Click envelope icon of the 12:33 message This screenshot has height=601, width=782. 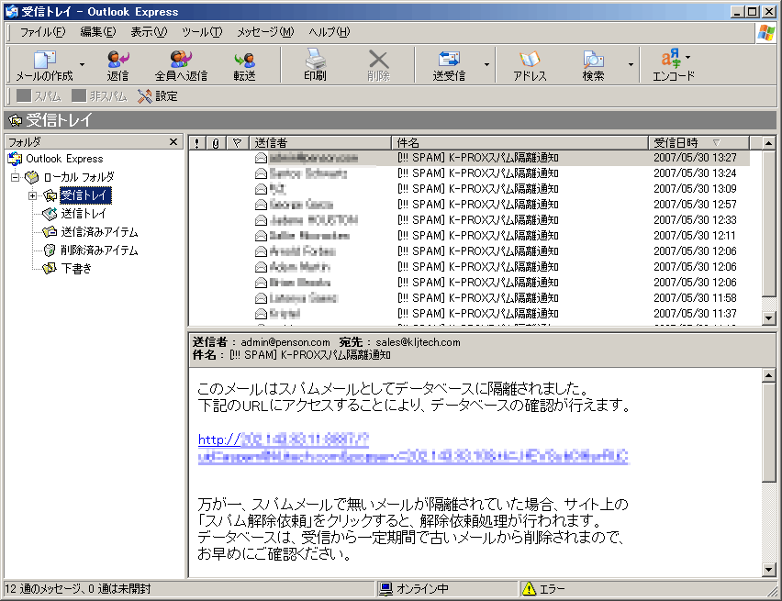tap(261, 220)
